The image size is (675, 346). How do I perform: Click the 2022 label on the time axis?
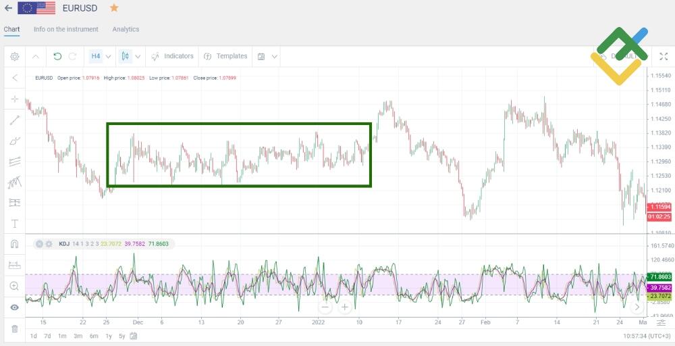pos(318,322)
